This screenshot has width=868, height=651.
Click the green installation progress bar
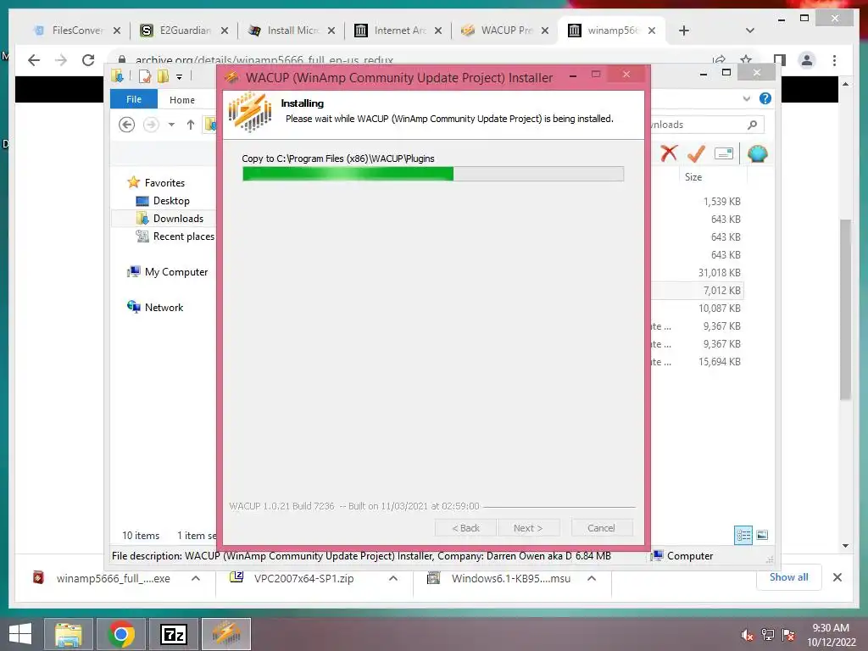[x=433, y=174]
